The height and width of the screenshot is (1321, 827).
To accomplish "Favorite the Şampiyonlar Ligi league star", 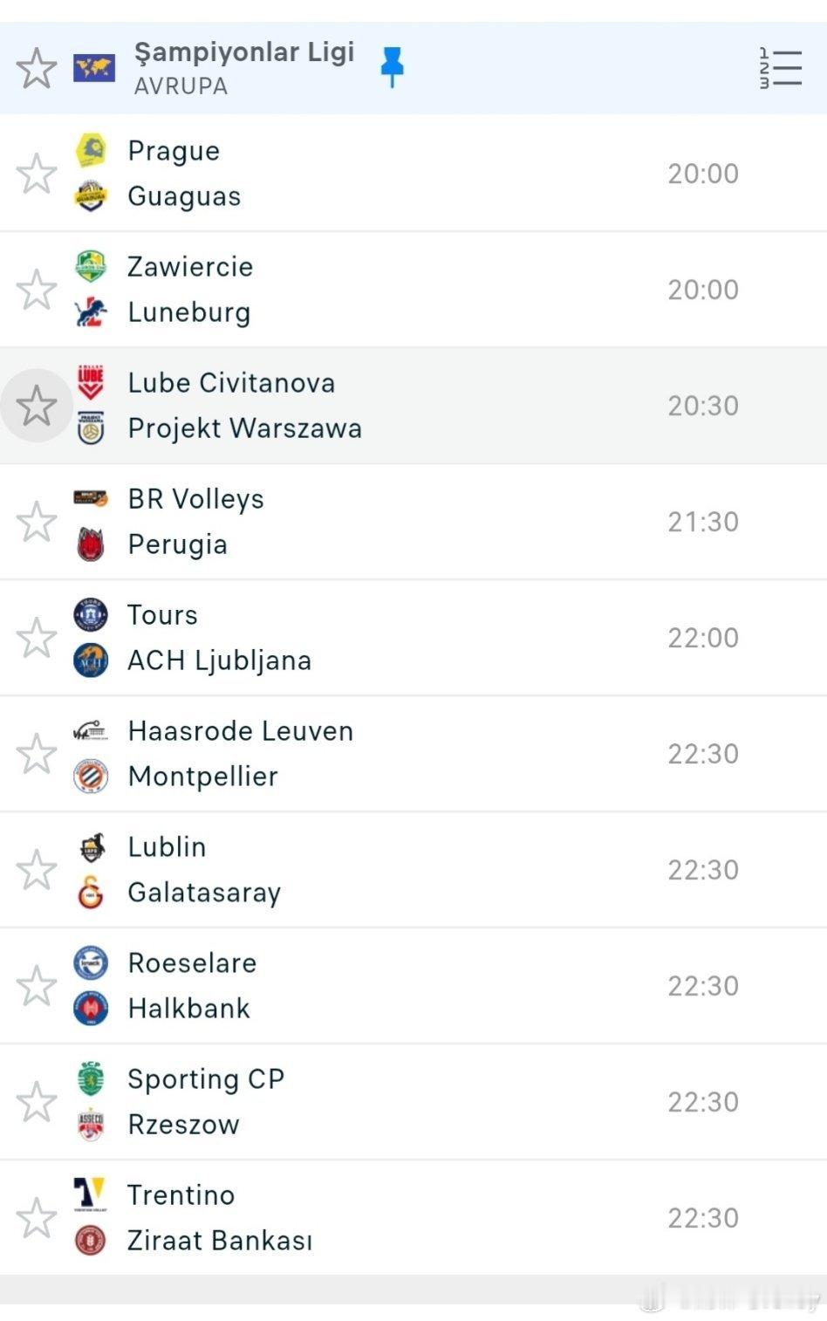I will (36, 68).
